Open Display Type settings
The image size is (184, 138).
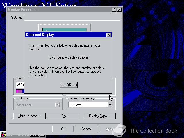(99, 116)
